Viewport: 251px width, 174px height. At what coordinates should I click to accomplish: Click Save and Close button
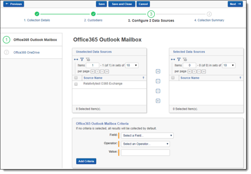coord(122,4)
